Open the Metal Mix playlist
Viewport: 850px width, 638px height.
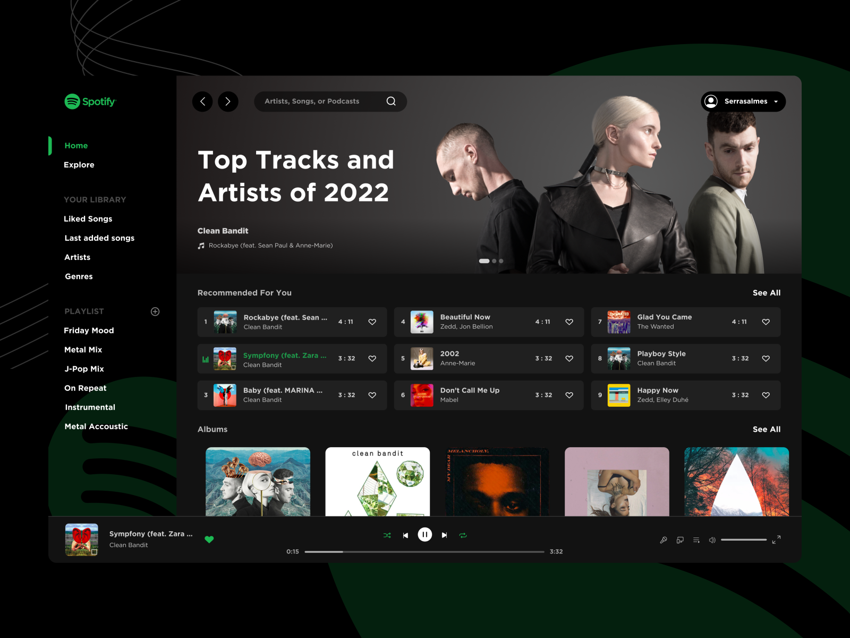pos(83,350)
